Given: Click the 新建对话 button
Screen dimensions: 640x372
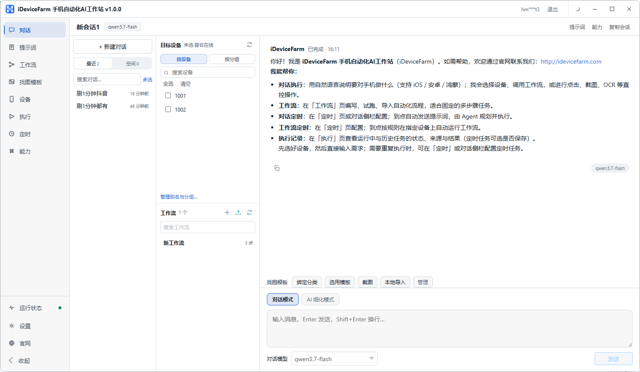Looking at the screenshot, I should [112, 47].
